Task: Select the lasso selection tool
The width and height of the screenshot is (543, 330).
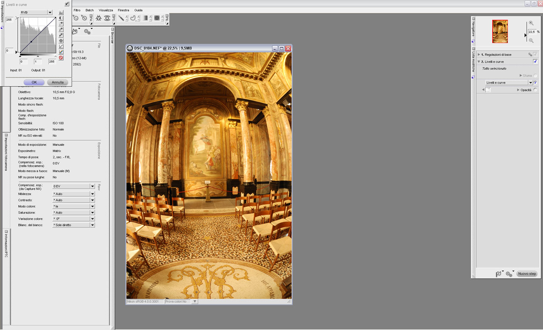Action: 133,18
